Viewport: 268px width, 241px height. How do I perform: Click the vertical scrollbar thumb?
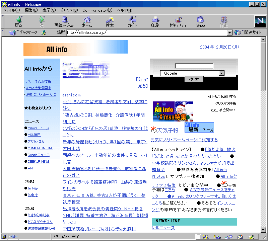[x=263, y=66]
